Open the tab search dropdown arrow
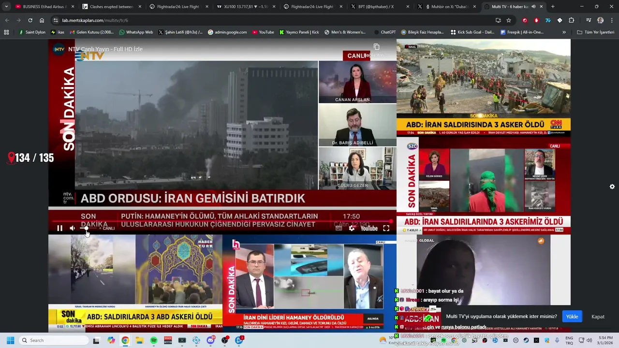Screen dimensions: 619x348 tap(6, 7)
